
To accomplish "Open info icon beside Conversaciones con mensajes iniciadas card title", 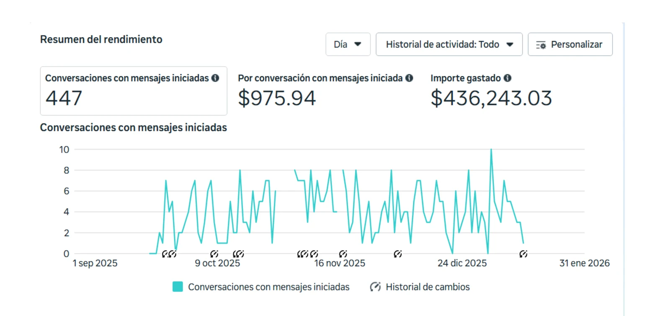I will 215,78.
